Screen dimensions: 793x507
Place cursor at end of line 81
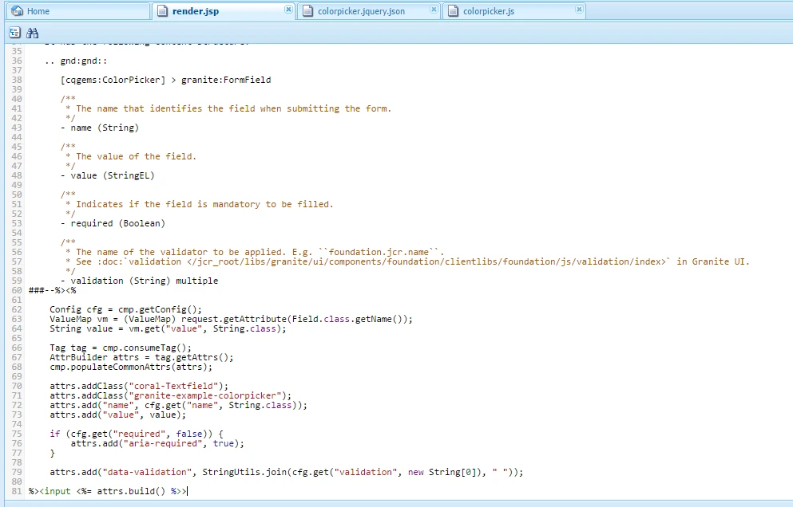point(188,491)
